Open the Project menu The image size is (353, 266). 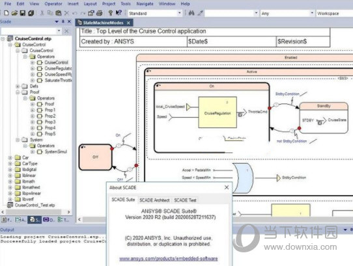pos(109,4)
